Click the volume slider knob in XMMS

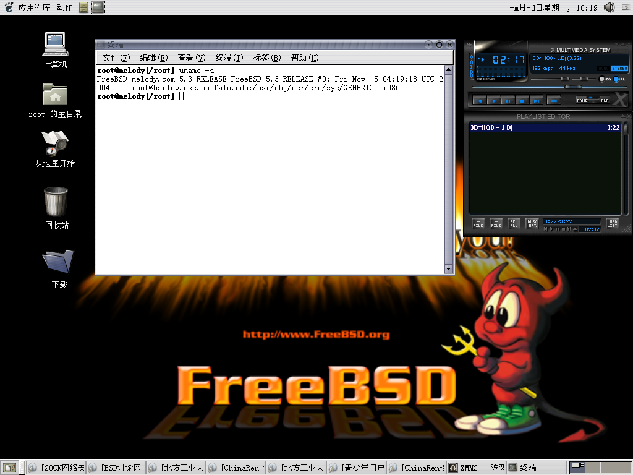[x=565, y=79]
